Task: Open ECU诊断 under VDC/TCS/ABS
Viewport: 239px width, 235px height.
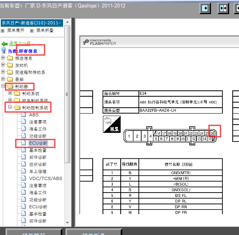Action: point(38,207)
